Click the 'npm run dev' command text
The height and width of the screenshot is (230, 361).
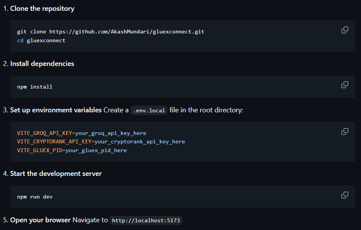35,197
